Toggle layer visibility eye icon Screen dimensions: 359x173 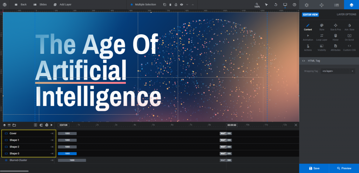tap(181, 5)
